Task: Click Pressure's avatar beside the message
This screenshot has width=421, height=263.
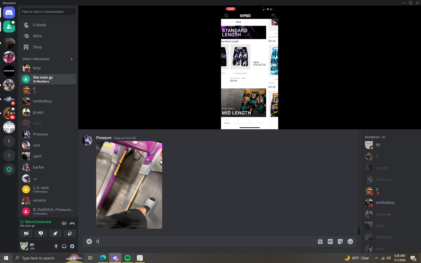Action: pos(87,141)
